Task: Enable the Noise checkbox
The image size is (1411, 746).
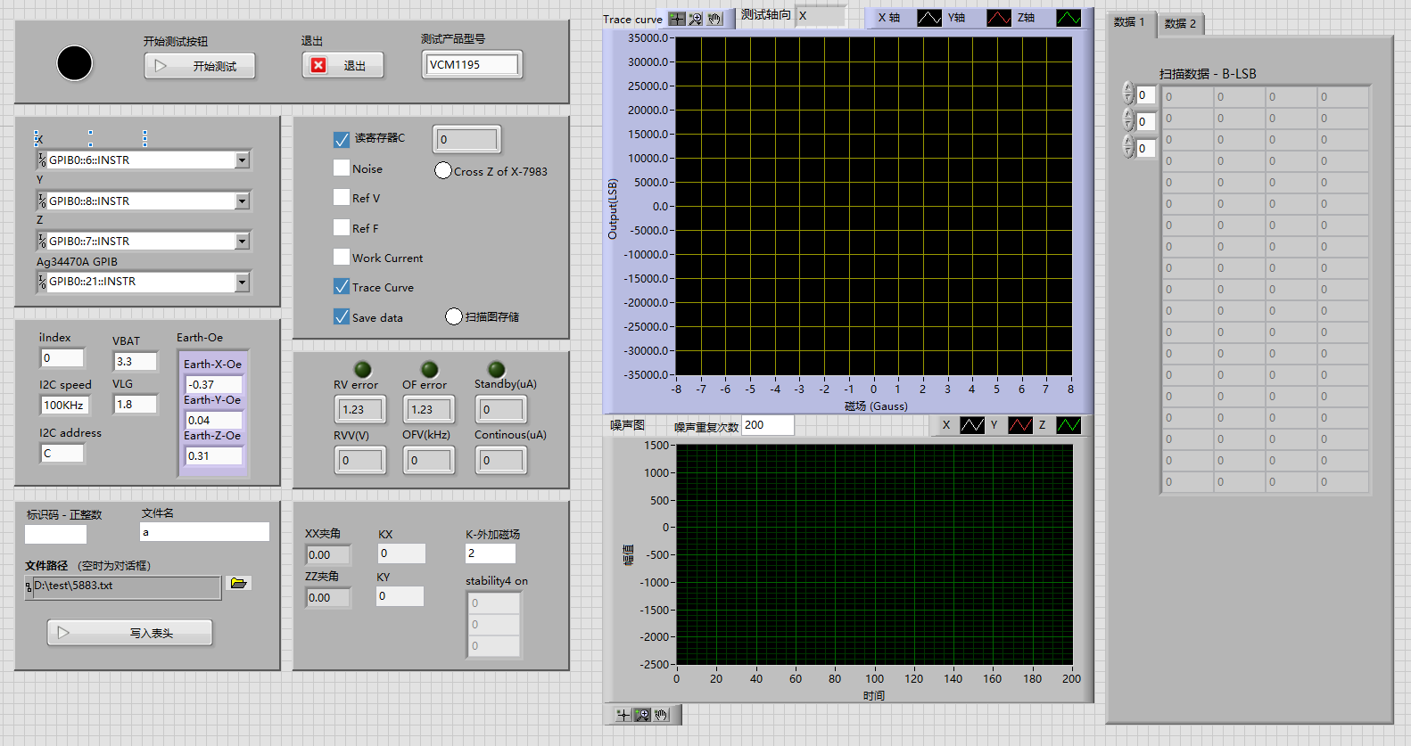Action: (342, 168)
